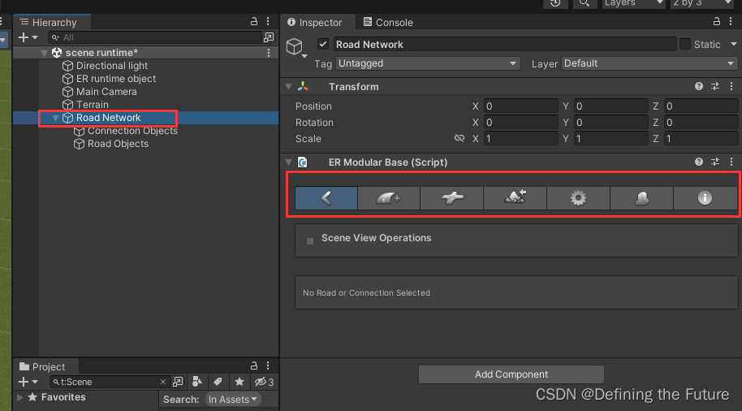Open the Layers dropdown in top toolbar

tap(634, 3)
